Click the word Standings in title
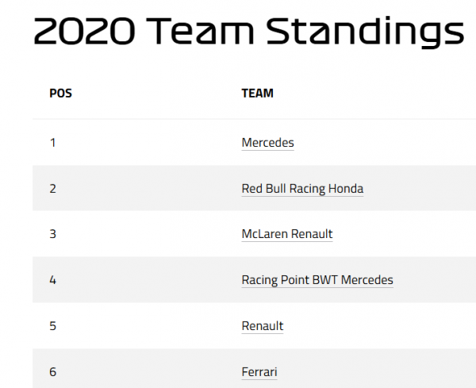476x388 pixels. tap(365, 32)
